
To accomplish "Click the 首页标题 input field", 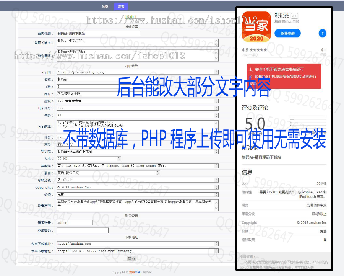I will 98,33.
